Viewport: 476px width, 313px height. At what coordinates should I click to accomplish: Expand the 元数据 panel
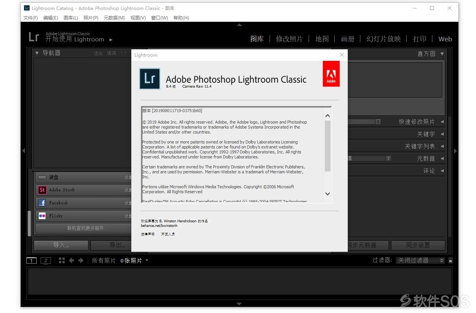(442, 158)
